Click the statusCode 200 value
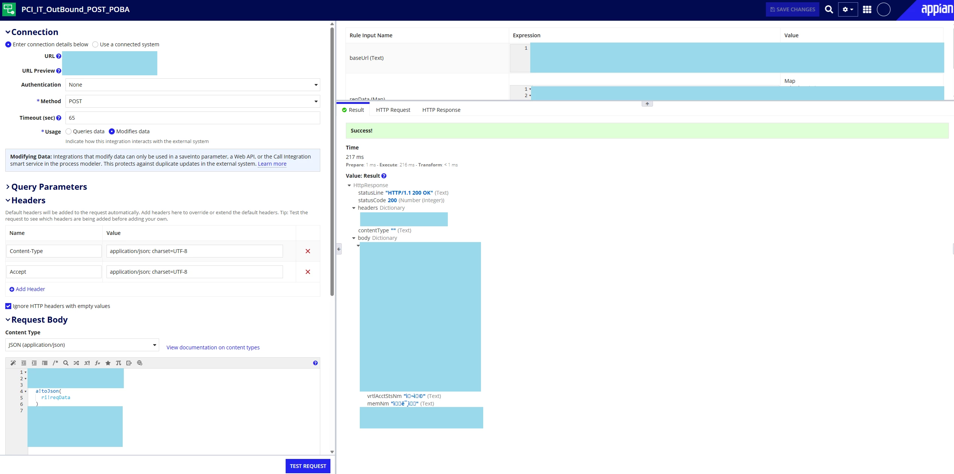 392,200
